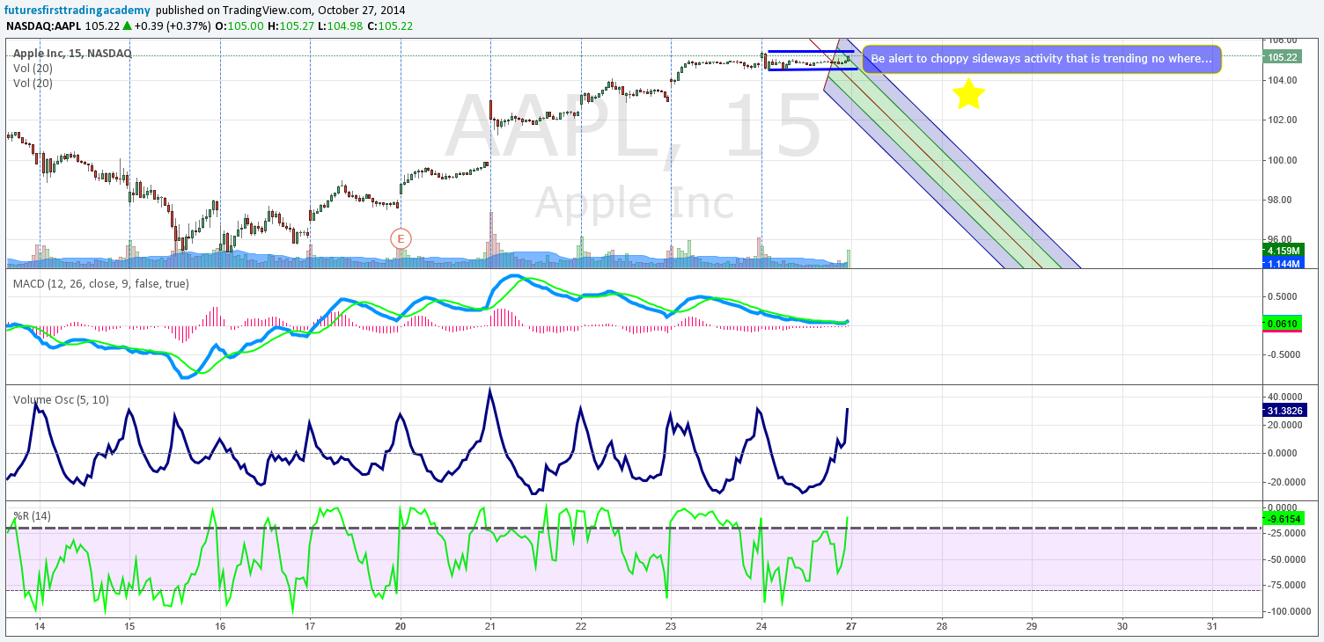The height and width of the screenshot is (642, 1324).
Task: Click the O:105.00 open value in header
Action: click(x=241, y=26)
